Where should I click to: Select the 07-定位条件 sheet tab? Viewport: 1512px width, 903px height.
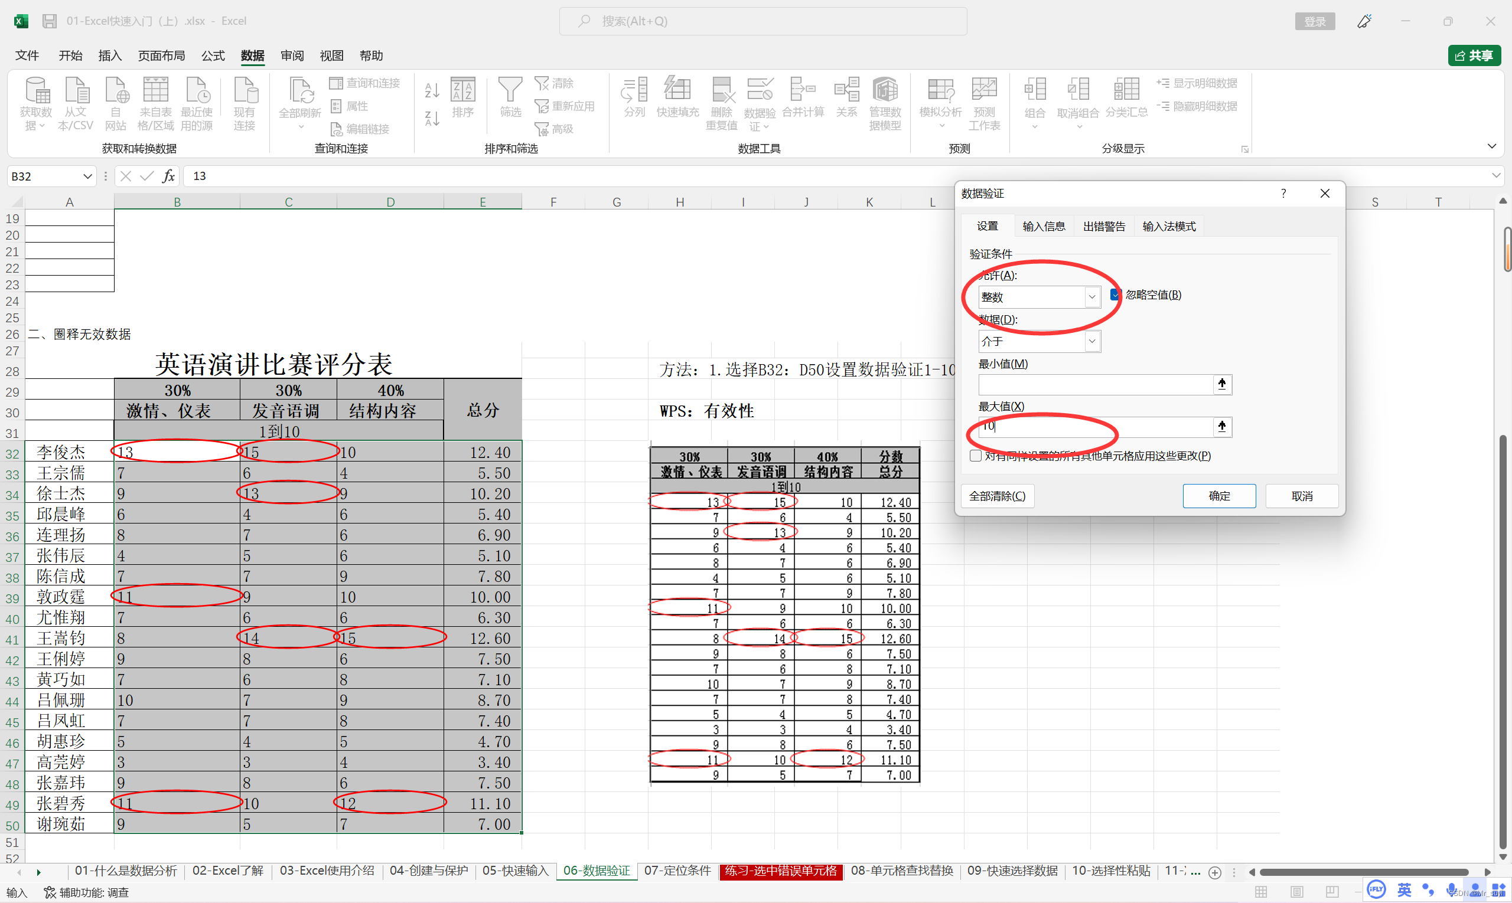[678, 871]
